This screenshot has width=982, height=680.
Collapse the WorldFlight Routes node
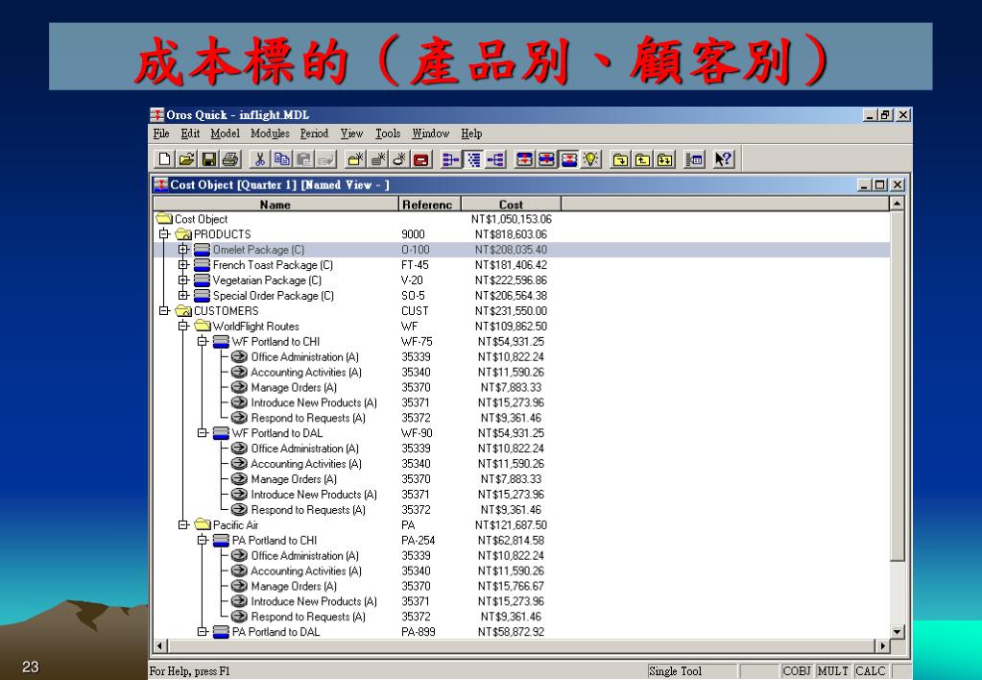pos(183,326)
